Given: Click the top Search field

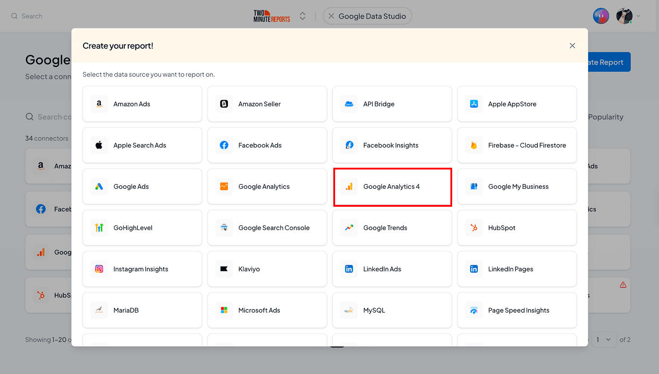Looking at the screenshot, I should (x=31, y=16).
